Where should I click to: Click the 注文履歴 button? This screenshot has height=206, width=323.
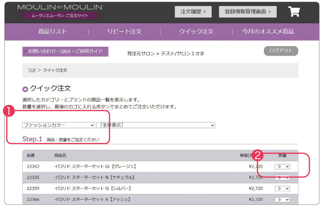193,12
